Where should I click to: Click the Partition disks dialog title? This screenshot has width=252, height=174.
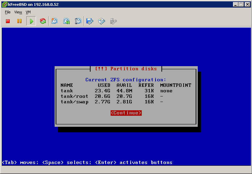click(126, 69)
